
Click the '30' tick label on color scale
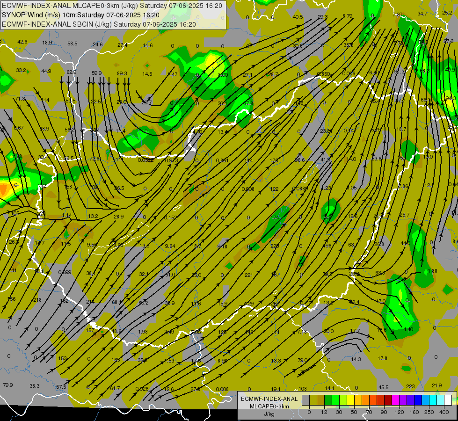[x=339, y=412]
